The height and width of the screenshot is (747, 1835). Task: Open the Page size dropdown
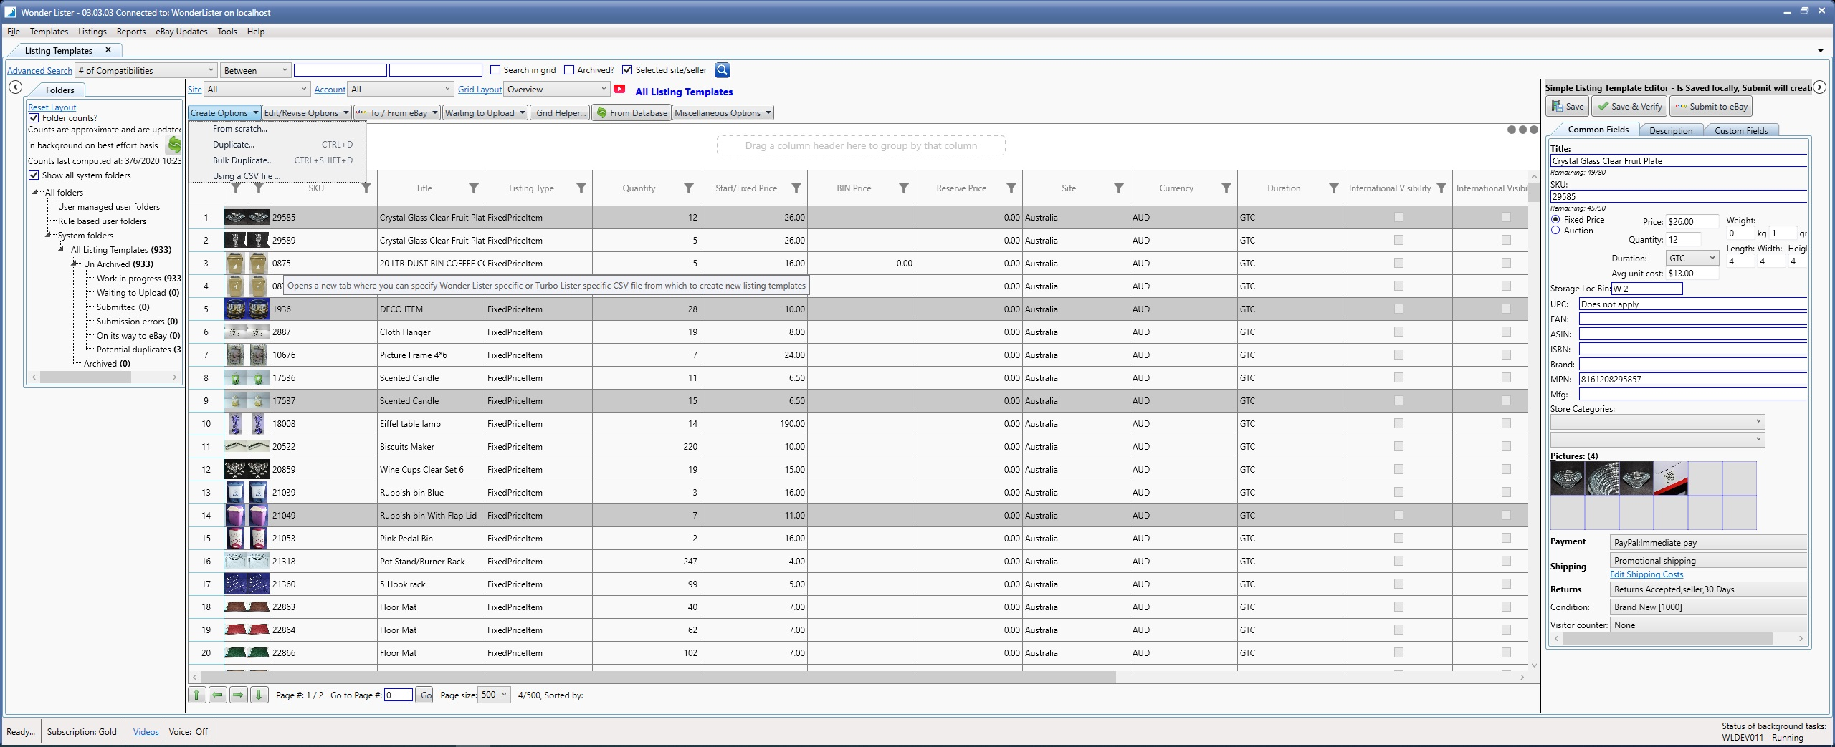pyautogui.click(x=495, y=695)
